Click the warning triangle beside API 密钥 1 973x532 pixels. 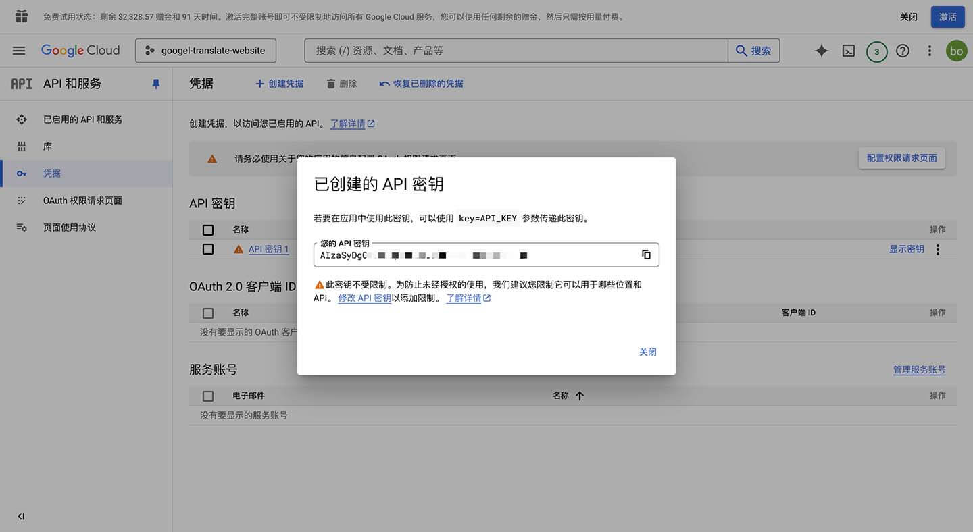point(239,249)
